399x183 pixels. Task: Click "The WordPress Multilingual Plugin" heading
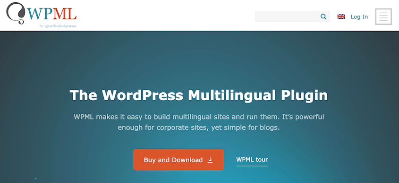pos(199,95)
